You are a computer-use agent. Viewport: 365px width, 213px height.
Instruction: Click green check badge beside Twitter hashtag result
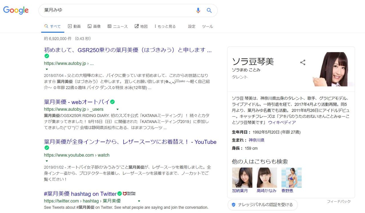(120, 194)
